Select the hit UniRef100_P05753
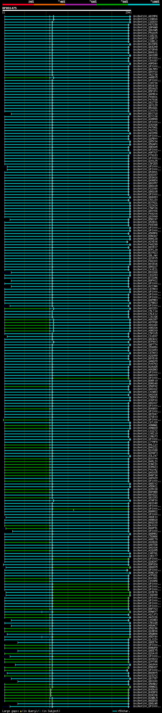162x713 pixels. coord(145,364)
